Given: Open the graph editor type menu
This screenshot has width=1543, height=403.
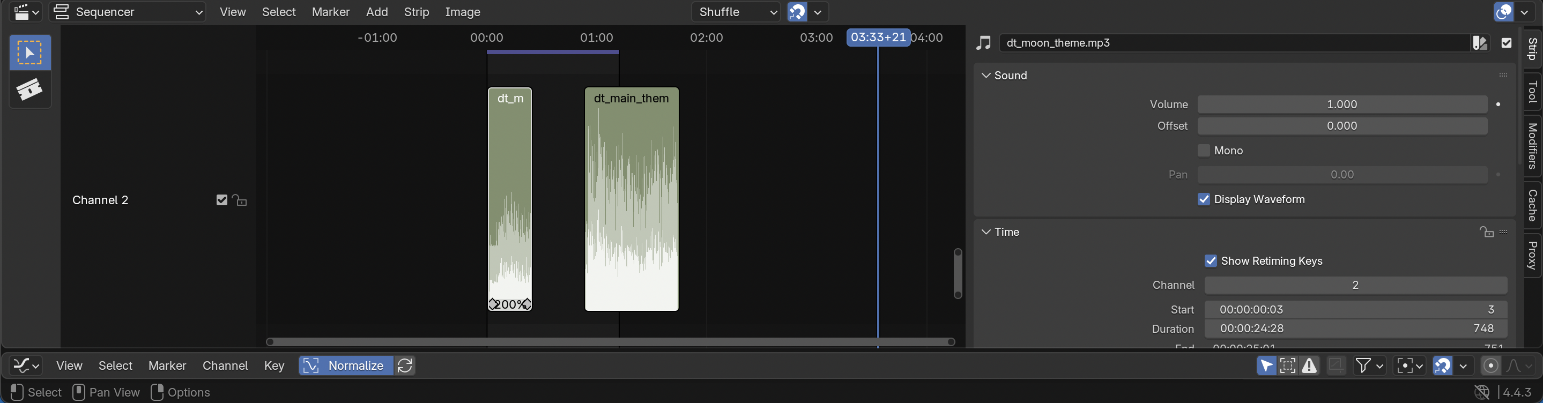Looking at the screenshot, I should (x=26, y=365).
